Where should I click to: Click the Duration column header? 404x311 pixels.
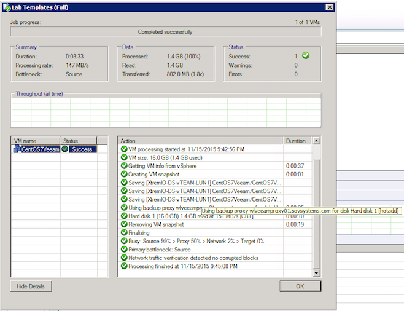297,141
